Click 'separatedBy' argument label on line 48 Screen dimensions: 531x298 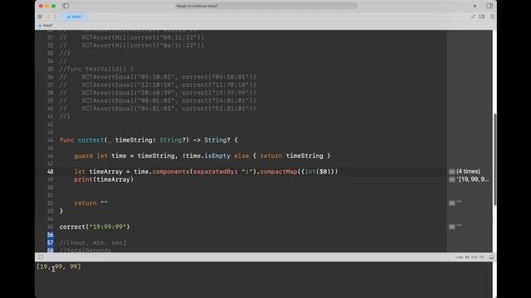213,171
